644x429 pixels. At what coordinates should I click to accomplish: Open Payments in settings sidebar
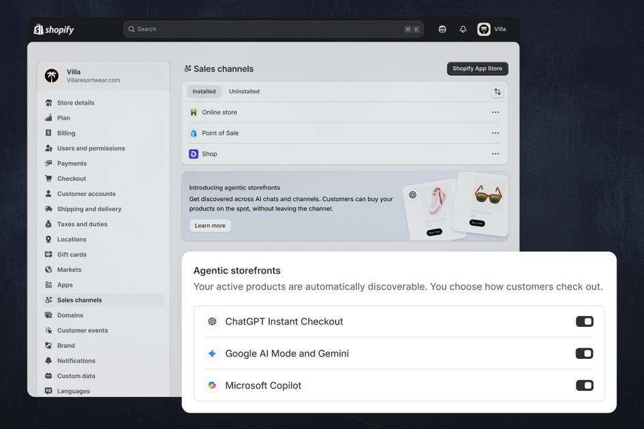(72, 163)
